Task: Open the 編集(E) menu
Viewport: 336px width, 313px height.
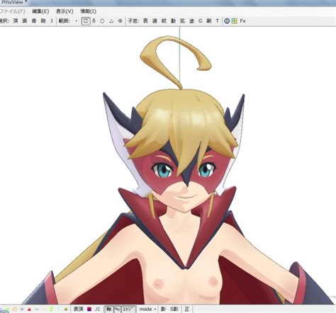Action: click(40, 11)
